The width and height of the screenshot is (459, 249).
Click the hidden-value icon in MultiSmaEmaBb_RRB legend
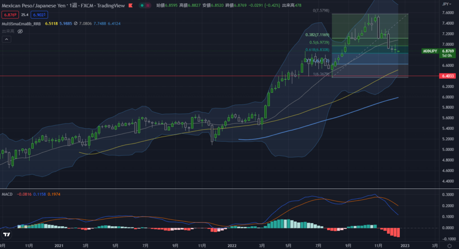[x=76, y=24]
